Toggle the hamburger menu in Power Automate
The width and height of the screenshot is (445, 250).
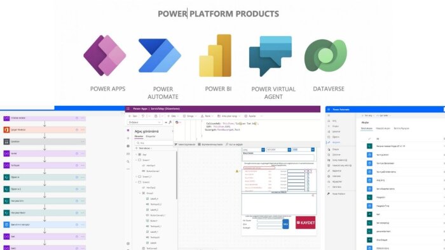click(329, 115)
